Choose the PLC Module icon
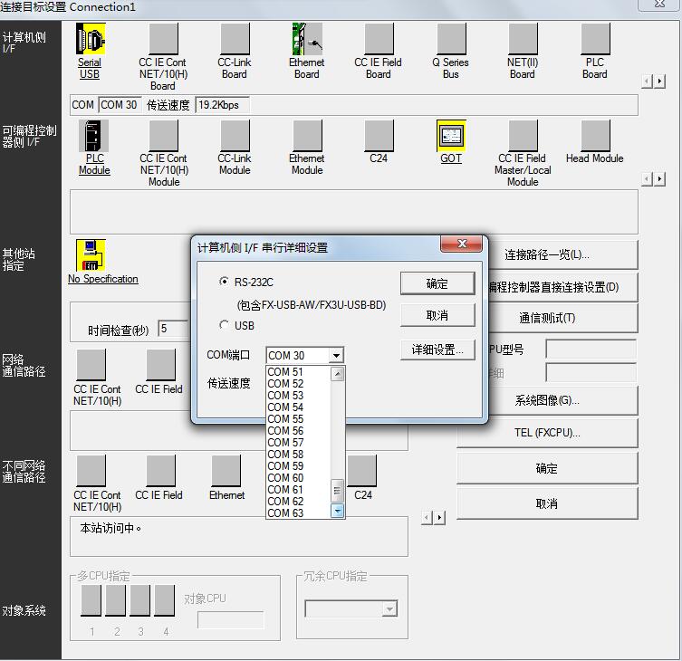This screenshot has height=661, width=682. (x=94, y=136)
